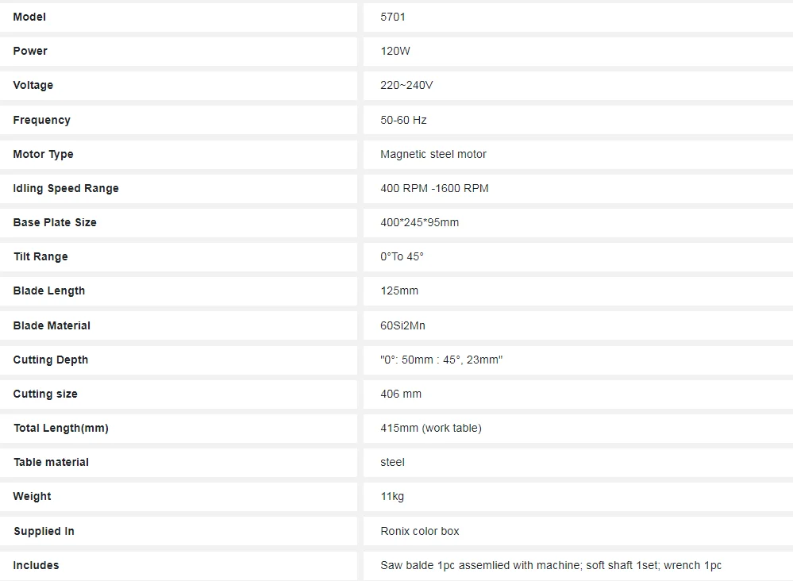Select the 400 RPM -1600 RPM value
The image size is (793, 581).
(434, 188)
